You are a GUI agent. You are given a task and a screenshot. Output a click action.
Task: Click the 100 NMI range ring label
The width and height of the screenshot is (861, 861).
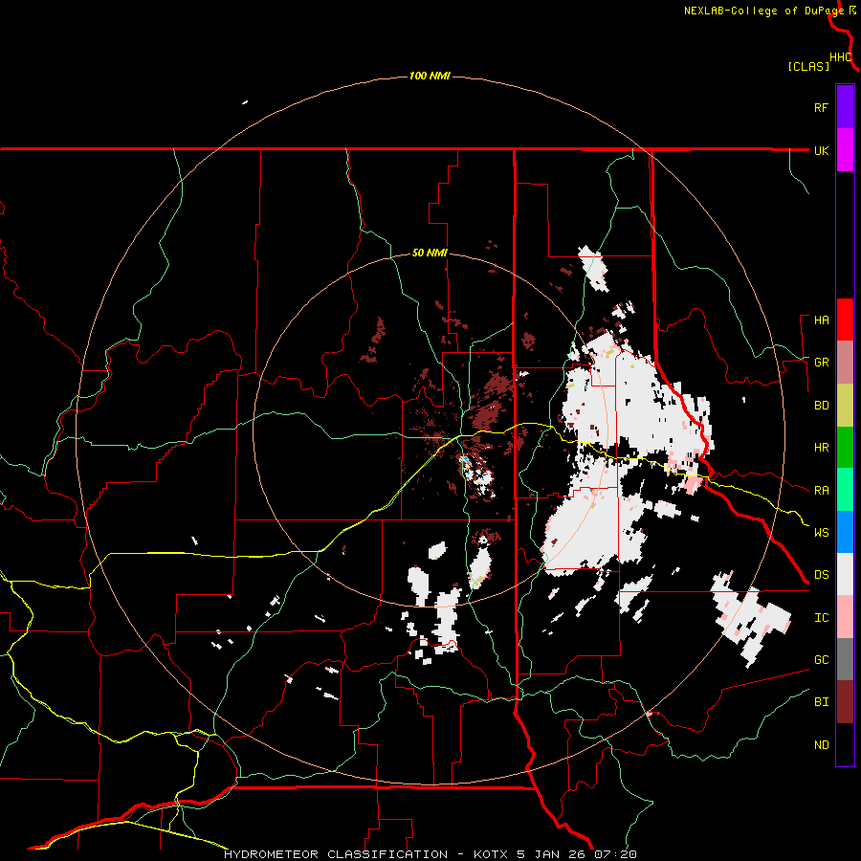[430, 76]
